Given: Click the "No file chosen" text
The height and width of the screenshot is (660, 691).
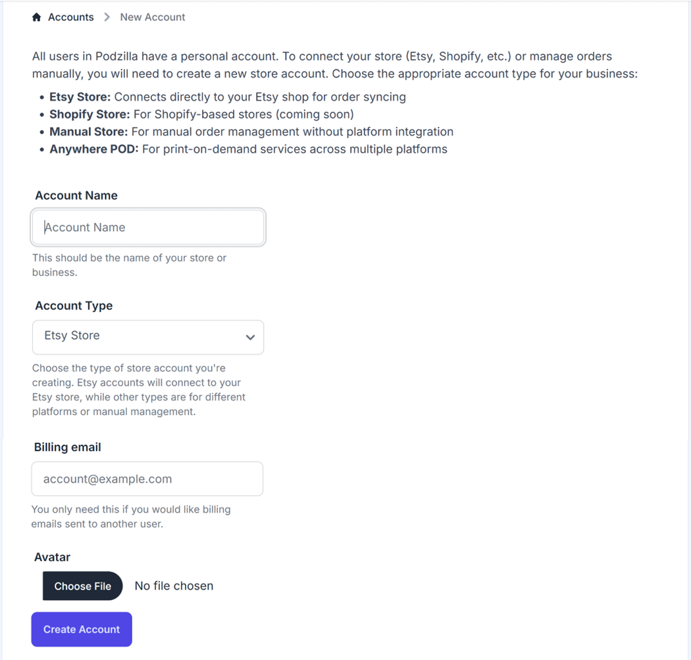Looking at the screenshot, I should click(x=174, y=586).
